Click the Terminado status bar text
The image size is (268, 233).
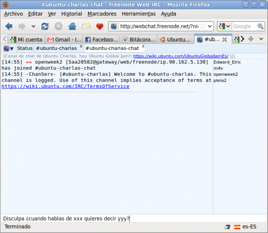pos(18,226)
